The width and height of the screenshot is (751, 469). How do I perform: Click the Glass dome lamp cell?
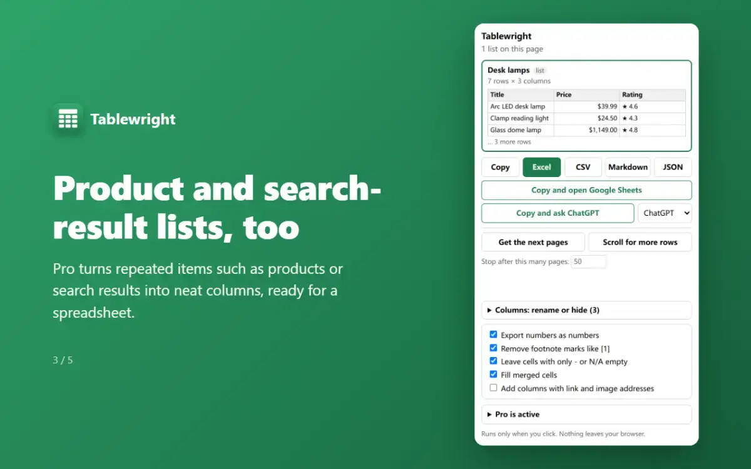pos(521,130)
